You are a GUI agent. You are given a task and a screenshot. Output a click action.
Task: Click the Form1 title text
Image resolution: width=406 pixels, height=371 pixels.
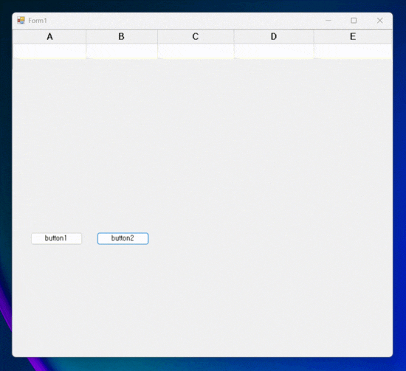38,21
